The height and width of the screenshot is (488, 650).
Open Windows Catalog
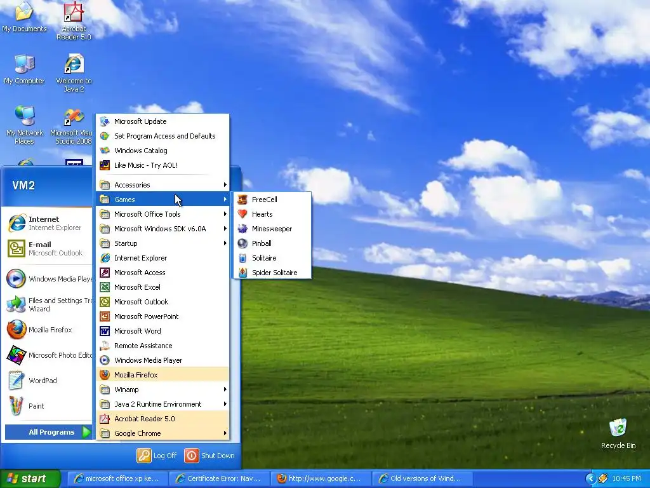pyautogui.click(x=162, y=151)
